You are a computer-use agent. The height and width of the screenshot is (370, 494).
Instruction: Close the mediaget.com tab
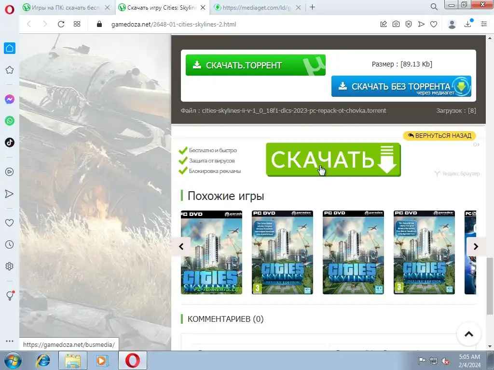pyautogui.click(x=298, y=8)
